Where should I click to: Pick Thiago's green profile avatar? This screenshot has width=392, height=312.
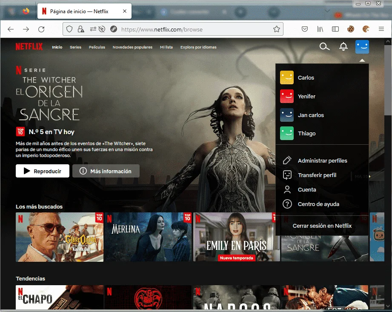(287, 133)
